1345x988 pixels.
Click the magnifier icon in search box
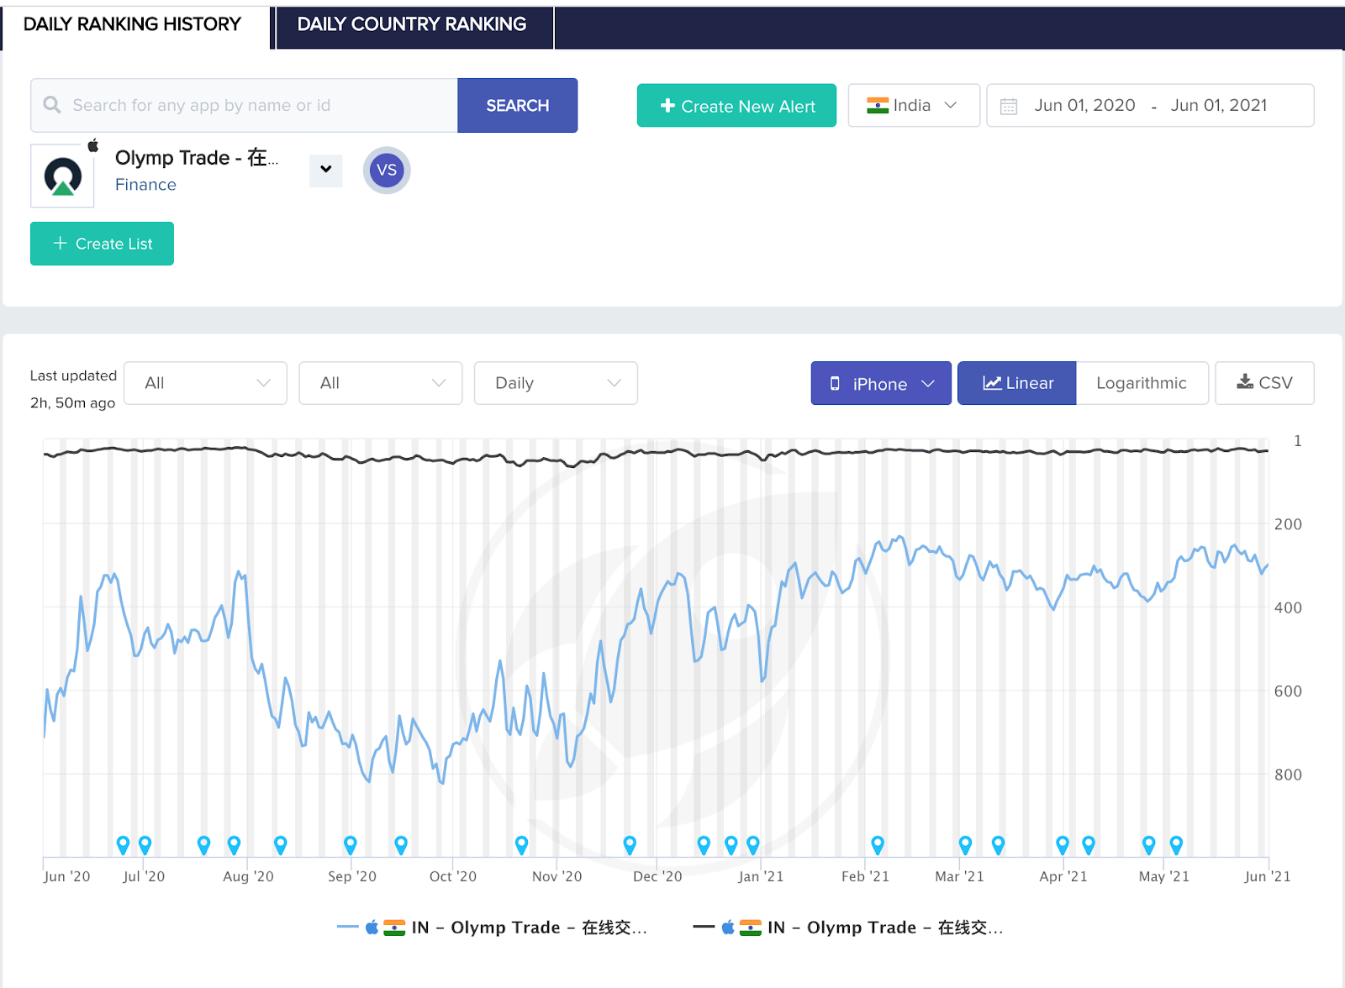[52, 105]
